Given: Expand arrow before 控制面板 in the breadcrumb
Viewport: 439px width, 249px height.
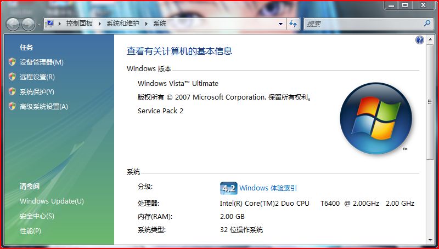Looking at the screenshot, I should [x=60, y=24].
